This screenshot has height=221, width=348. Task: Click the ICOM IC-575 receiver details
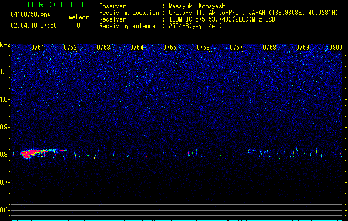point(222,19)
